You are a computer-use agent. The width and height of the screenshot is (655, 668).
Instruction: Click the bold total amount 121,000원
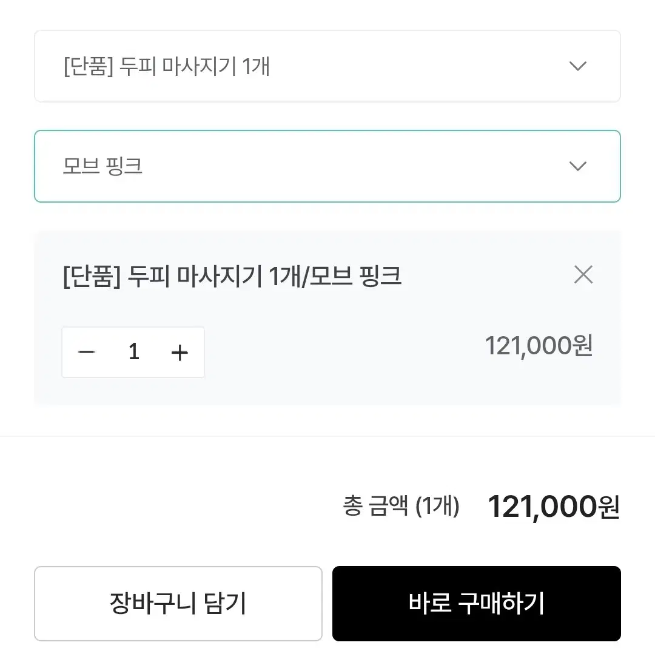[x=554, y=507]
